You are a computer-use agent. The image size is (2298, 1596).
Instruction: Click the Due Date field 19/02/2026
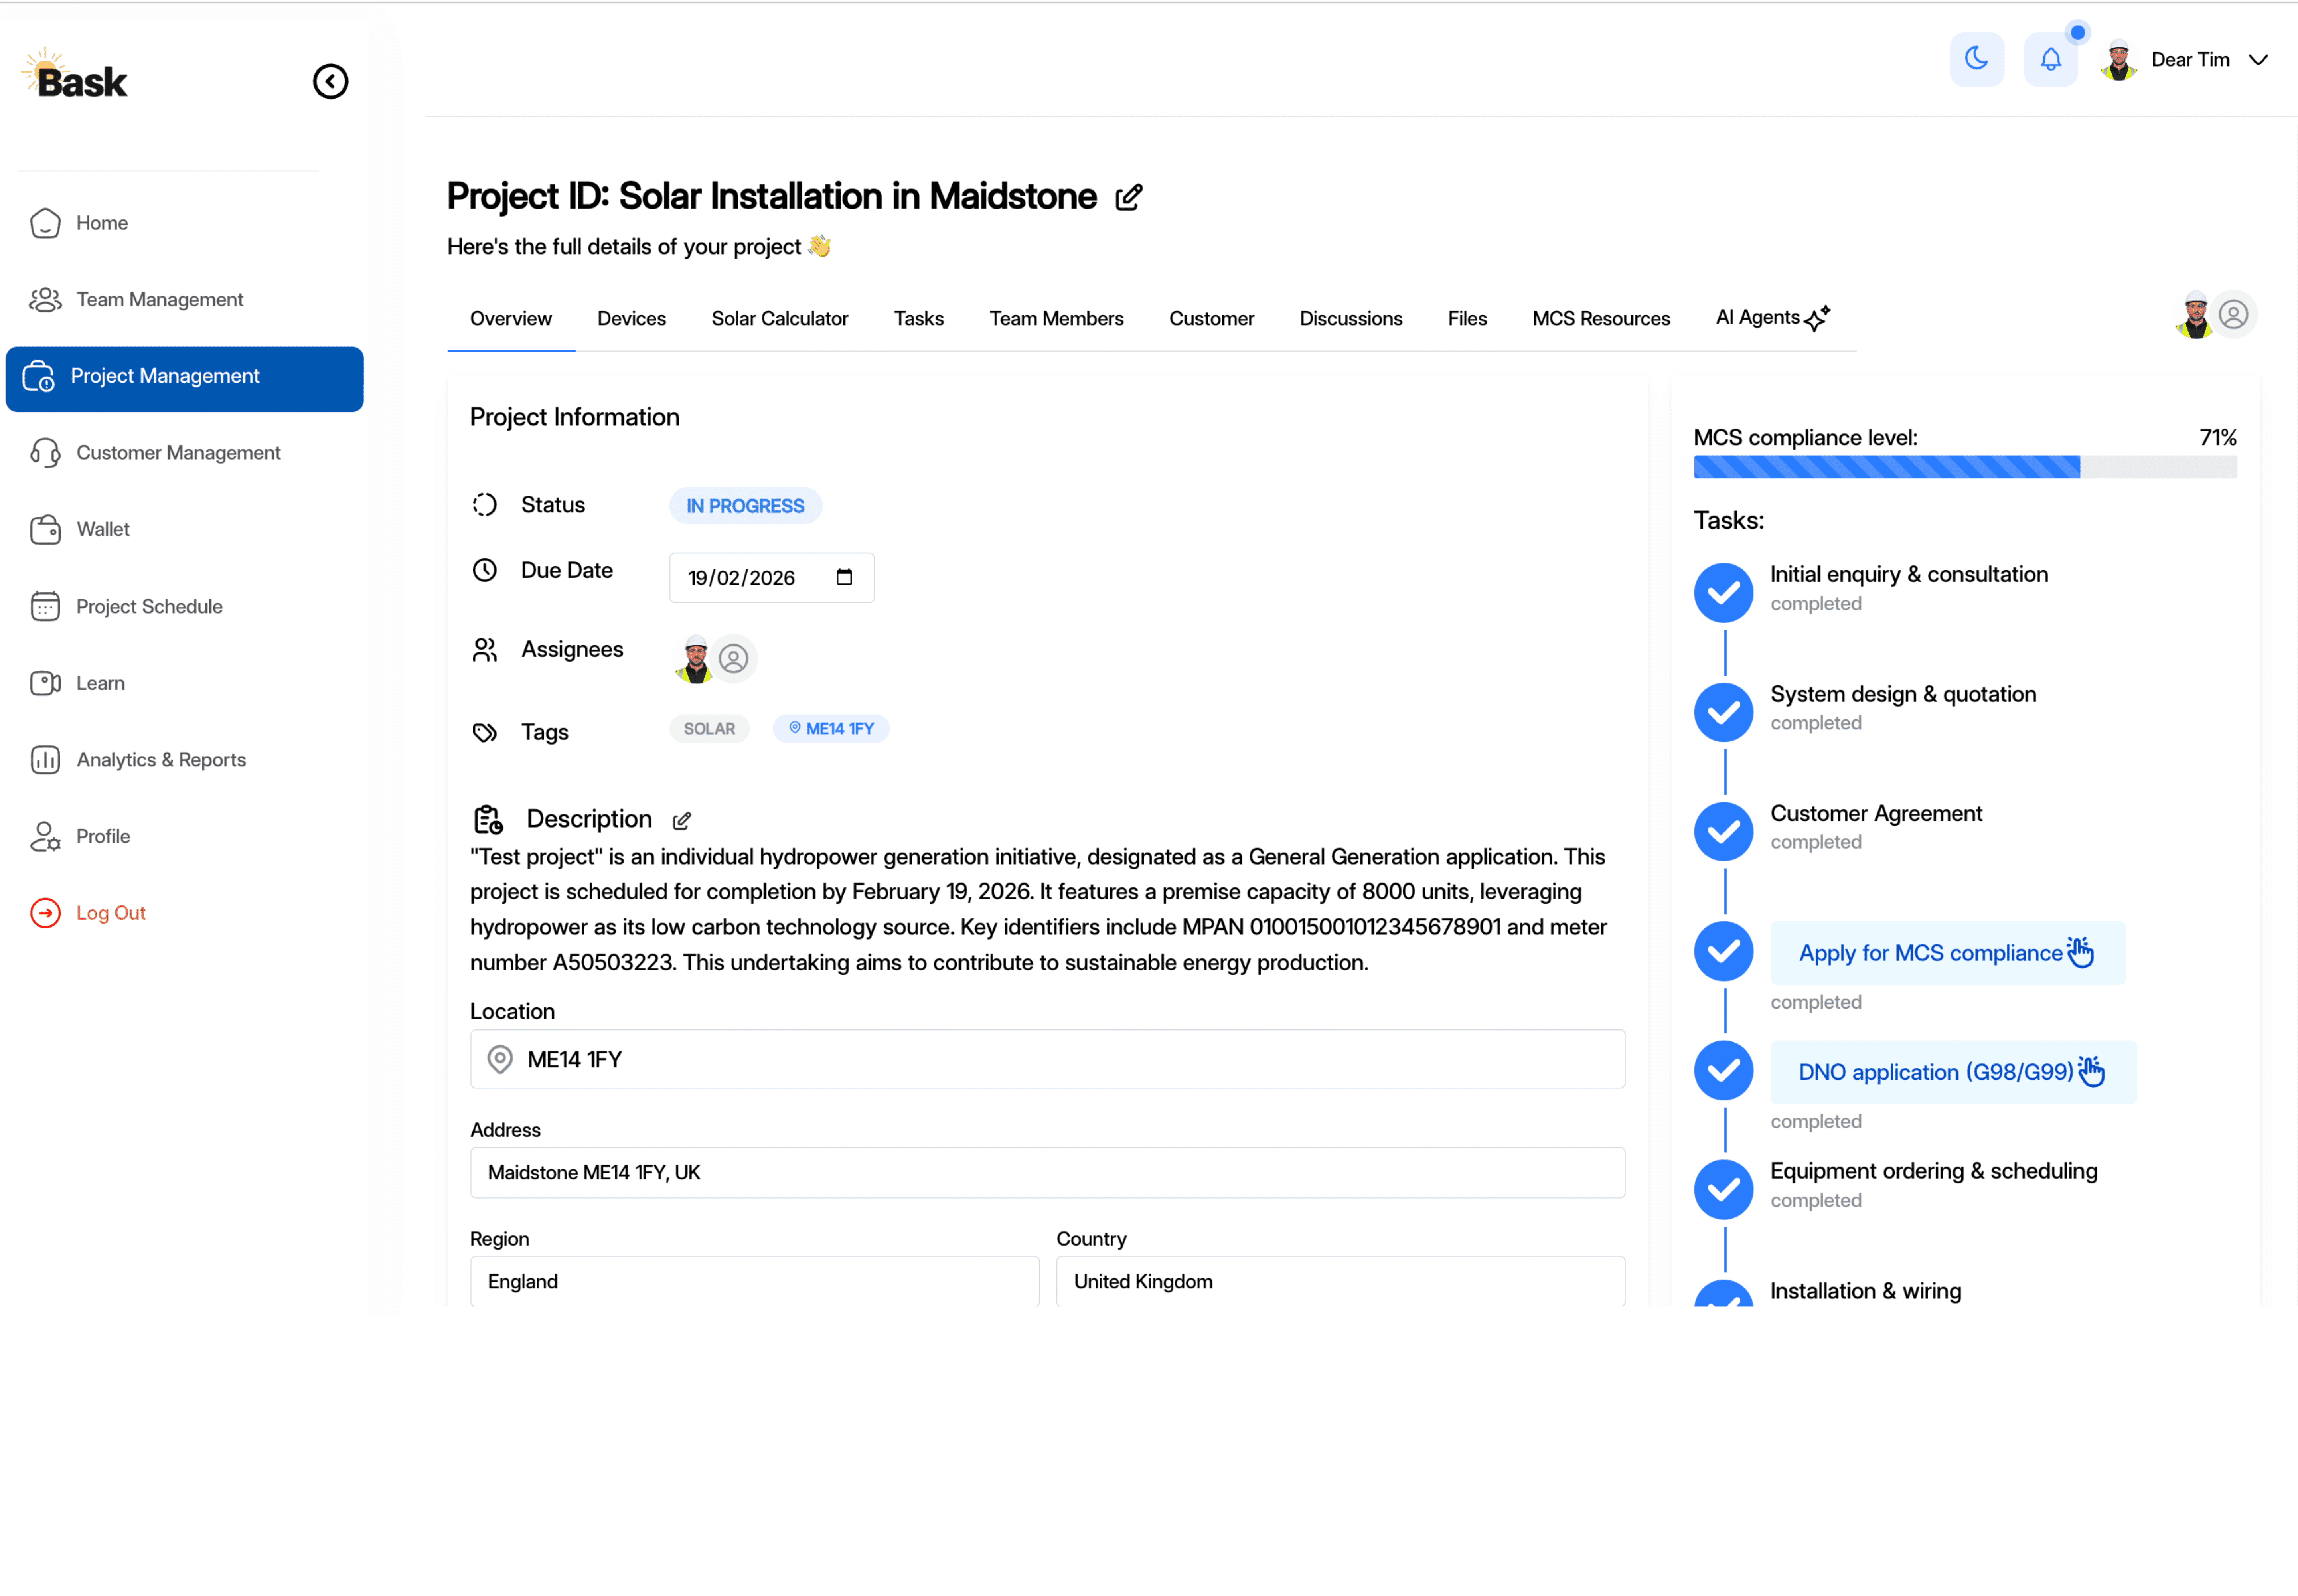click(x=771, y=578)
